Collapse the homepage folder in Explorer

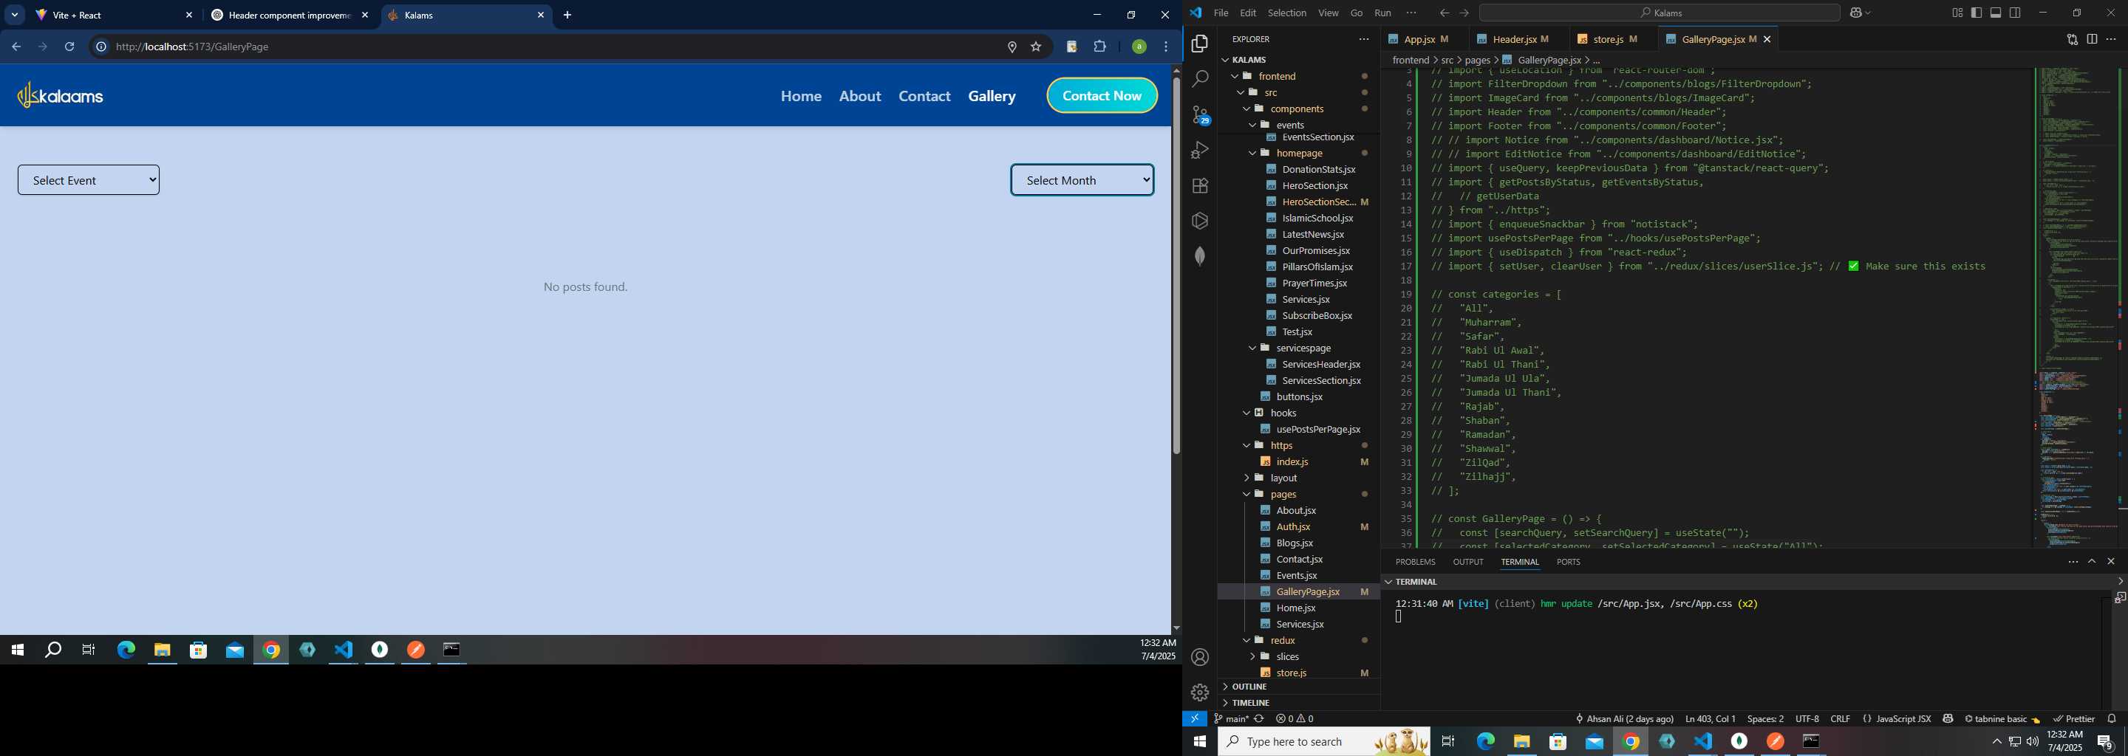point(1253,153)
